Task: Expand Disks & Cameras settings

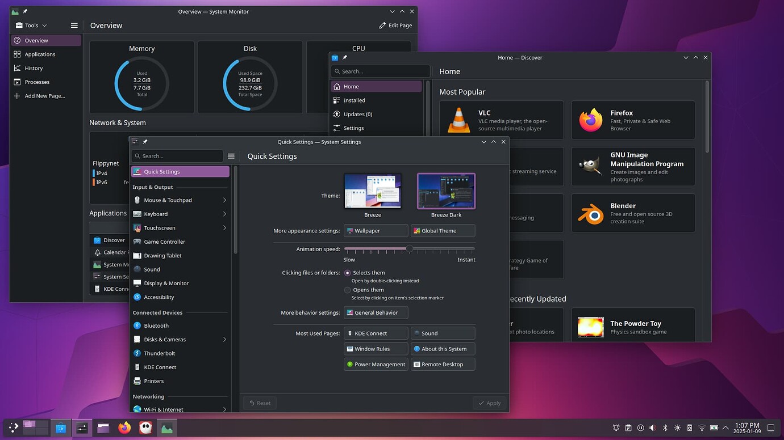Action: tap(225, 339)
